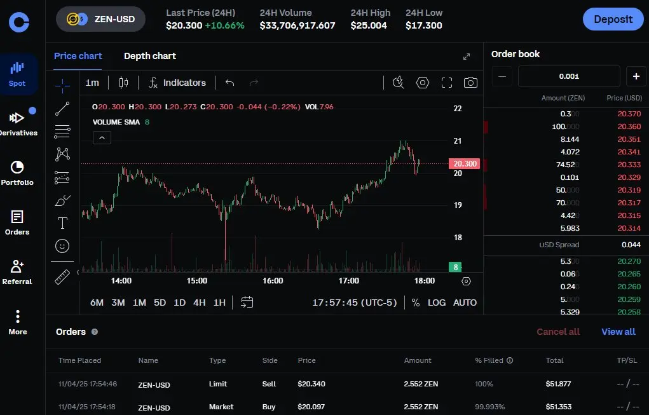Select the forecasting position tool
The height and width of the screenshot is (415, 649).
click(x=62, y=177)
